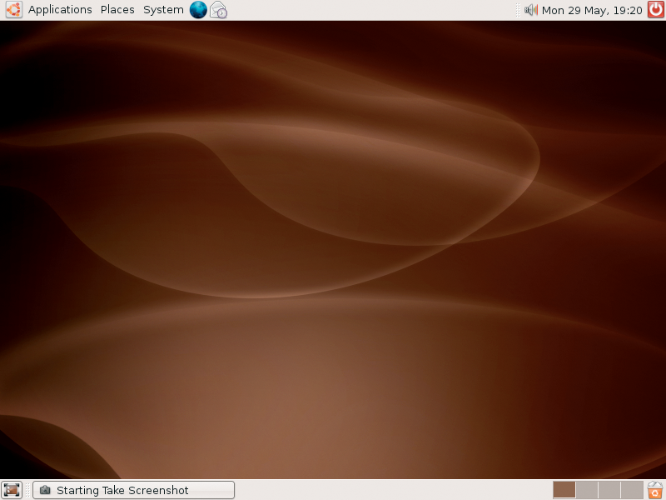The image size is (666, 500).
Task: Click the red power quit button
Action: pyautogui.click(x=656, y=9)
